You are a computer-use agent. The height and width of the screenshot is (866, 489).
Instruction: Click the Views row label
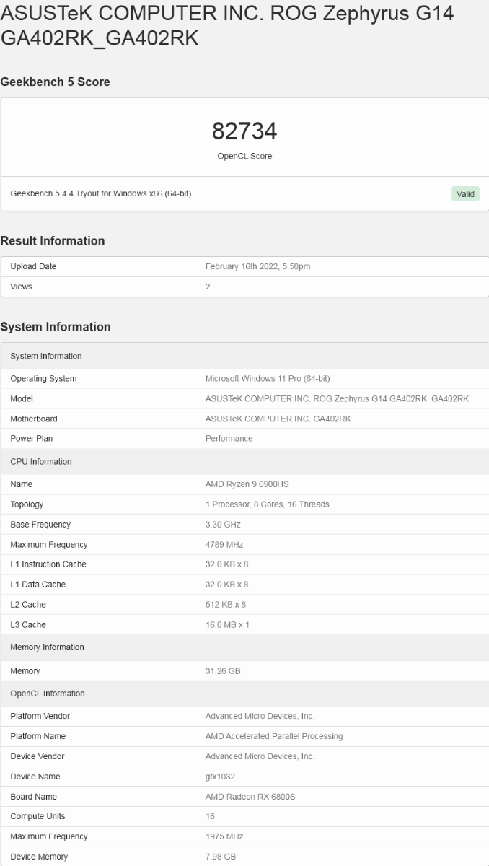coord(22,287)
